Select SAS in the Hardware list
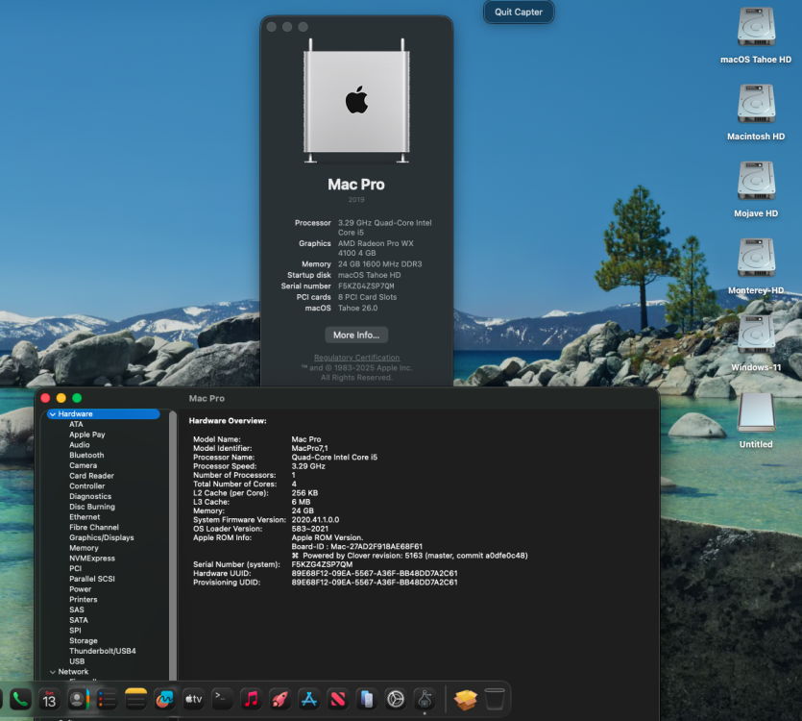 [x=77, y=609]
